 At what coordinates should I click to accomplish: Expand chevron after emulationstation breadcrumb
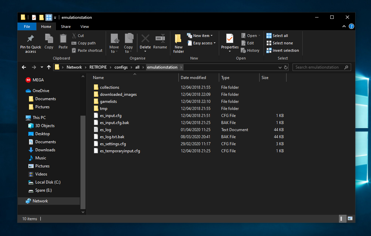[x=181, y=67]
